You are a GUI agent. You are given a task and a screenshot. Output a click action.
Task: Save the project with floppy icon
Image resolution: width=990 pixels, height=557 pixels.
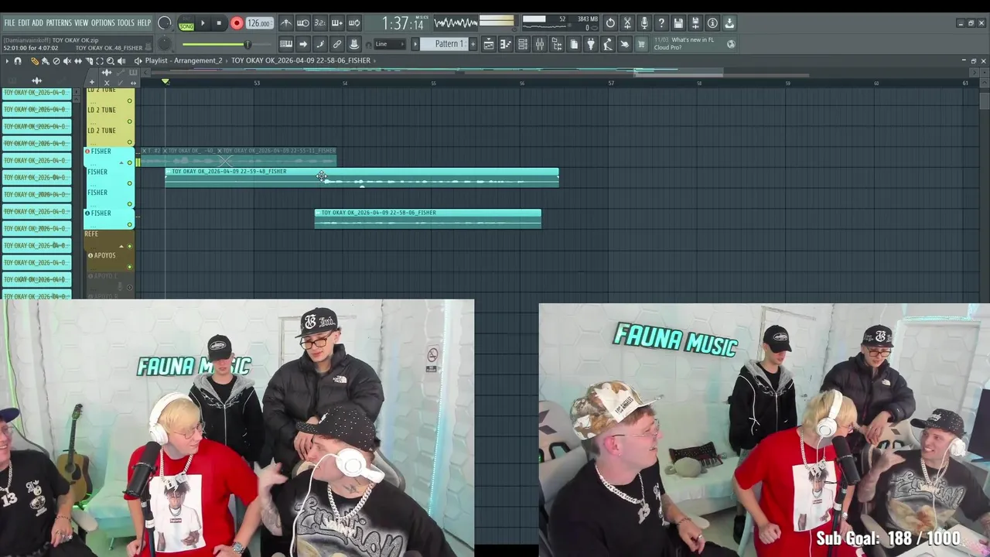(x=678, y=23)
